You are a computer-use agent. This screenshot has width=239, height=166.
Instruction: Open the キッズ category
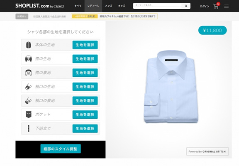pyautogui.click(x=122, y=6)
